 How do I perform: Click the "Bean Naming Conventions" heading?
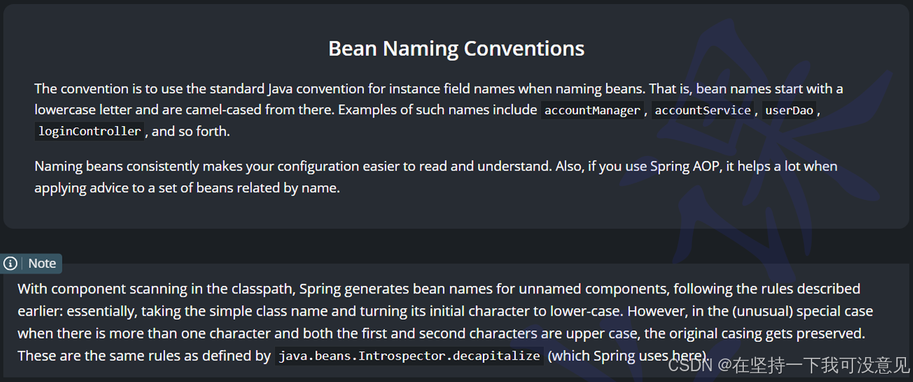click(x=456, y=48)
